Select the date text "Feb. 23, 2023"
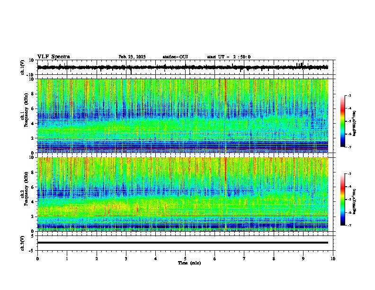375x290 pixels. coord(132,57)
